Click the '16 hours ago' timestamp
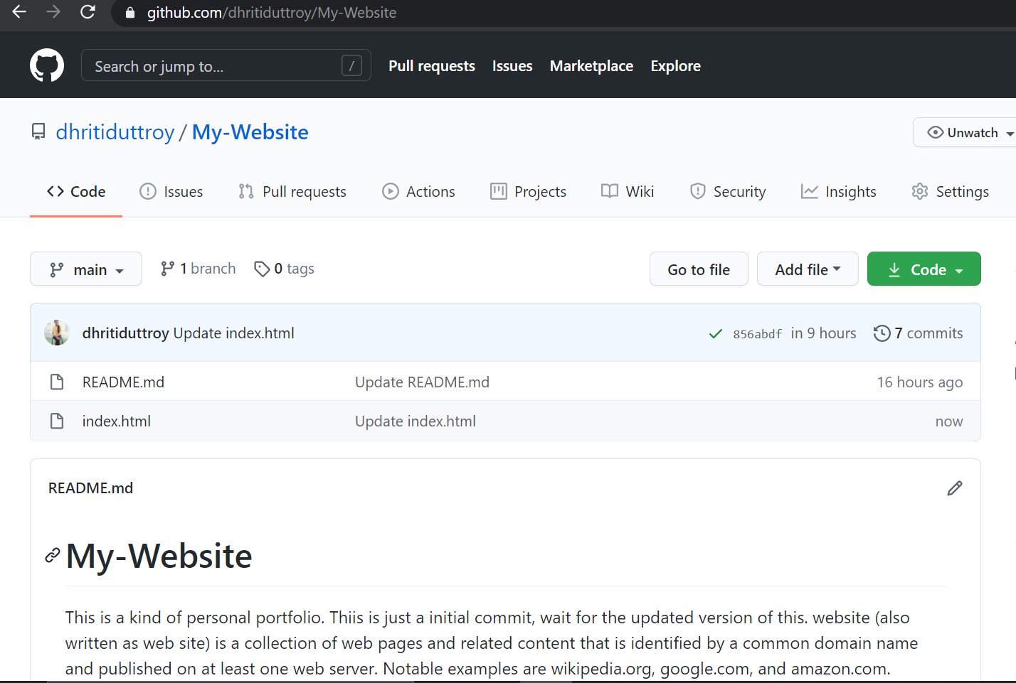 920,382
